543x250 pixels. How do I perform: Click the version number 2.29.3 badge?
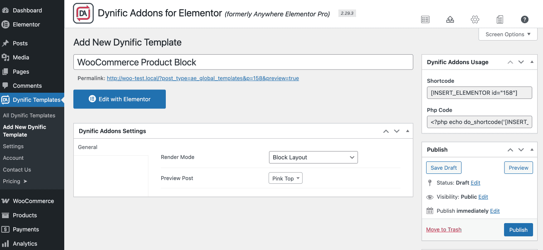347,13
